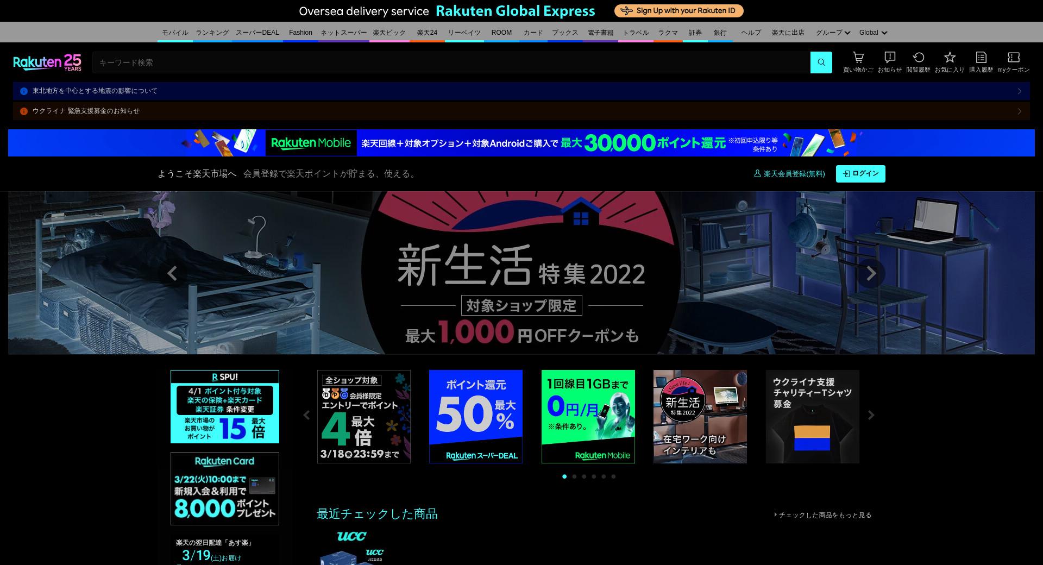Click Rakuten Global Express header text
1043x565 pixels.
[515, 11]
